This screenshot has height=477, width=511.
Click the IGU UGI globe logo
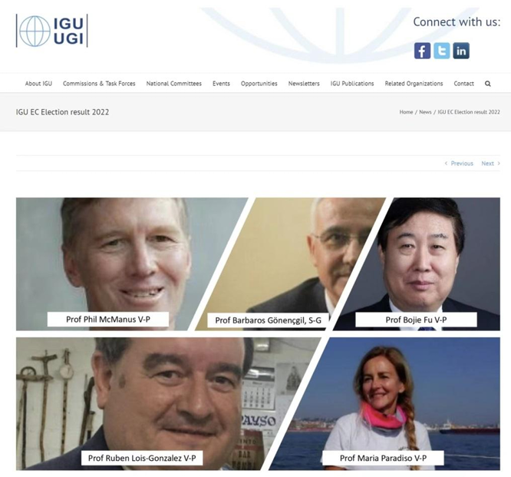tap(52, 31)
